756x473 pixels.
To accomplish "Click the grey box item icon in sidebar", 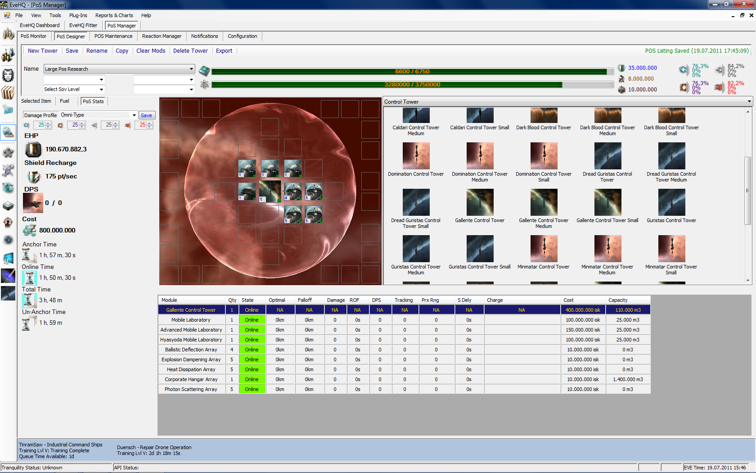I will pos(8,205).
